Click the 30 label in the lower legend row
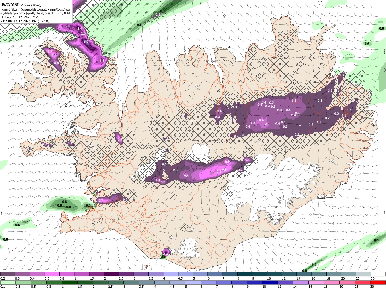 point(372,287)
